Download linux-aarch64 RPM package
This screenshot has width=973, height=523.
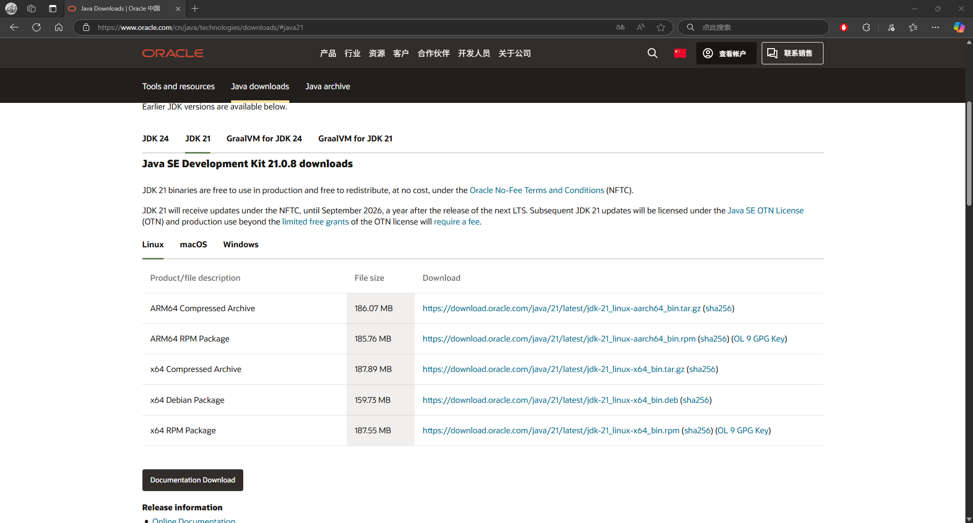coord(559,339)
